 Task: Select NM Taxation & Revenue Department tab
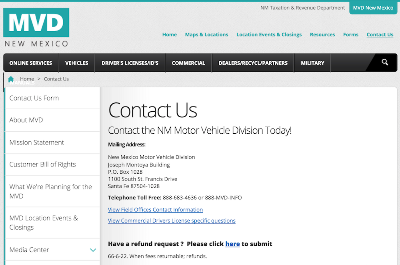[x=302, y=8]
